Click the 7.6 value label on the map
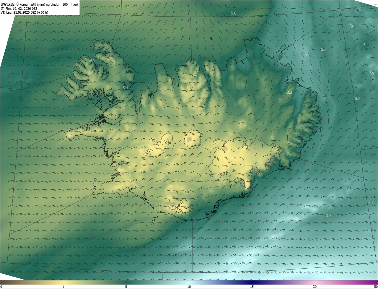Image resolution: width=378 pixels, height=289 pixels. pos(372,72)
